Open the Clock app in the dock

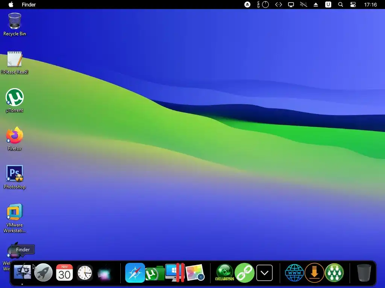click(x=85, y=273)
